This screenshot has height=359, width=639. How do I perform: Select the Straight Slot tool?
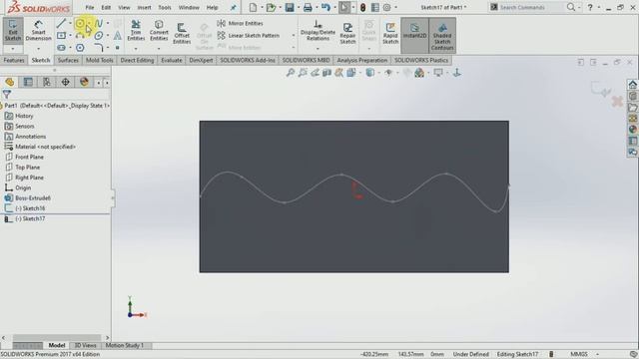(x=61, y=48)
